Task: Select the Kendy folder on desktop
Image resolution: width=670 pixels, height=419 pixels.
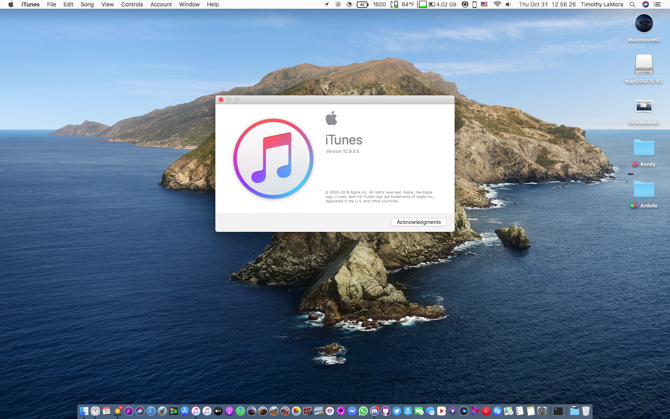Action: [x=644, y=148]
